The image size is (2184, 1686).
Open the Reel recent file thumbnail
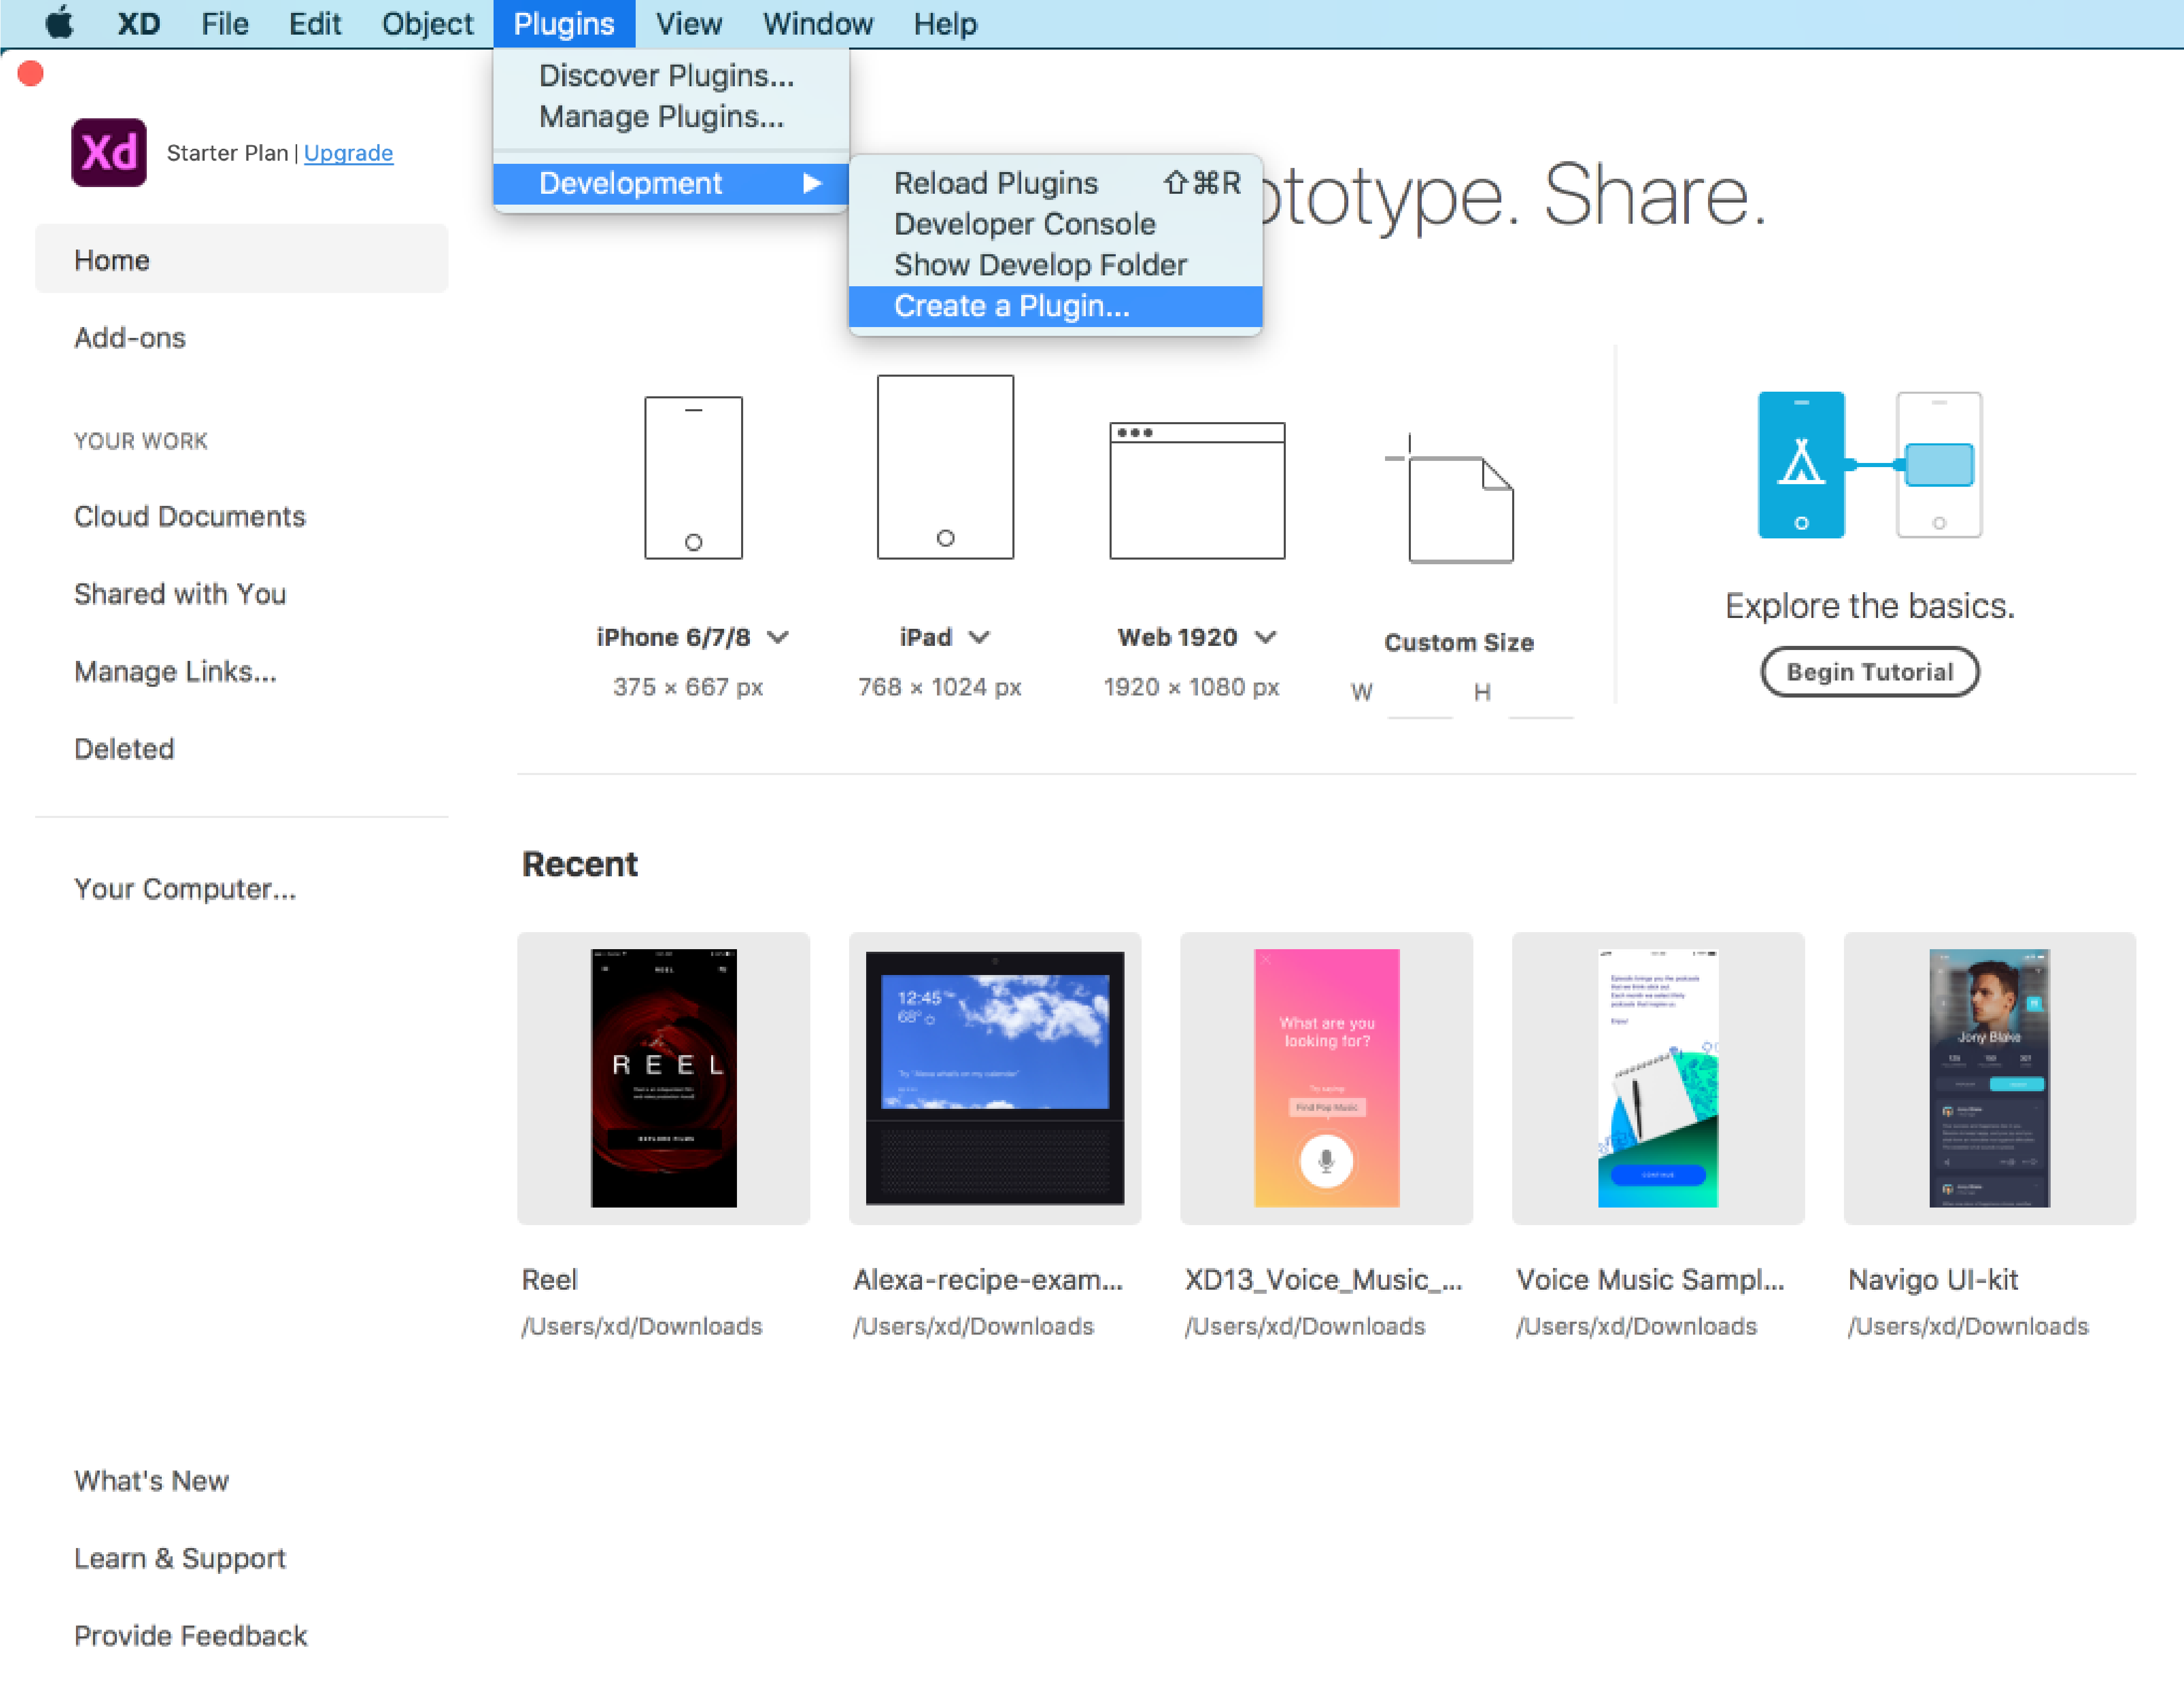(x=664, y=1078)
